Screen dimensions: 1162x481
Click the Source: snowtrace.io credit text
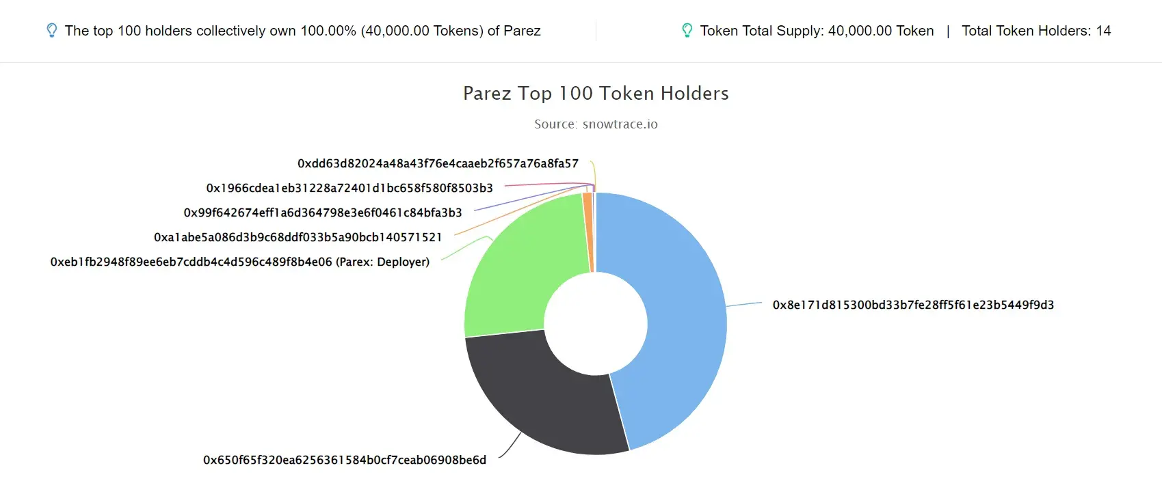pyautogui.click(x=596, y=124)
